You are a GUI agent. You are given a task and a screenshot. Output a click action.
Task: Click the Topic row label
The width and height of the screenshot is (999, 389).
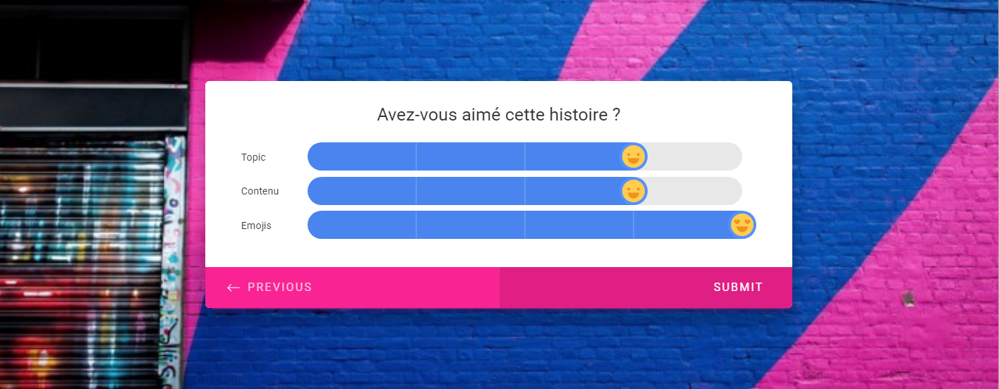click(253, 157)
